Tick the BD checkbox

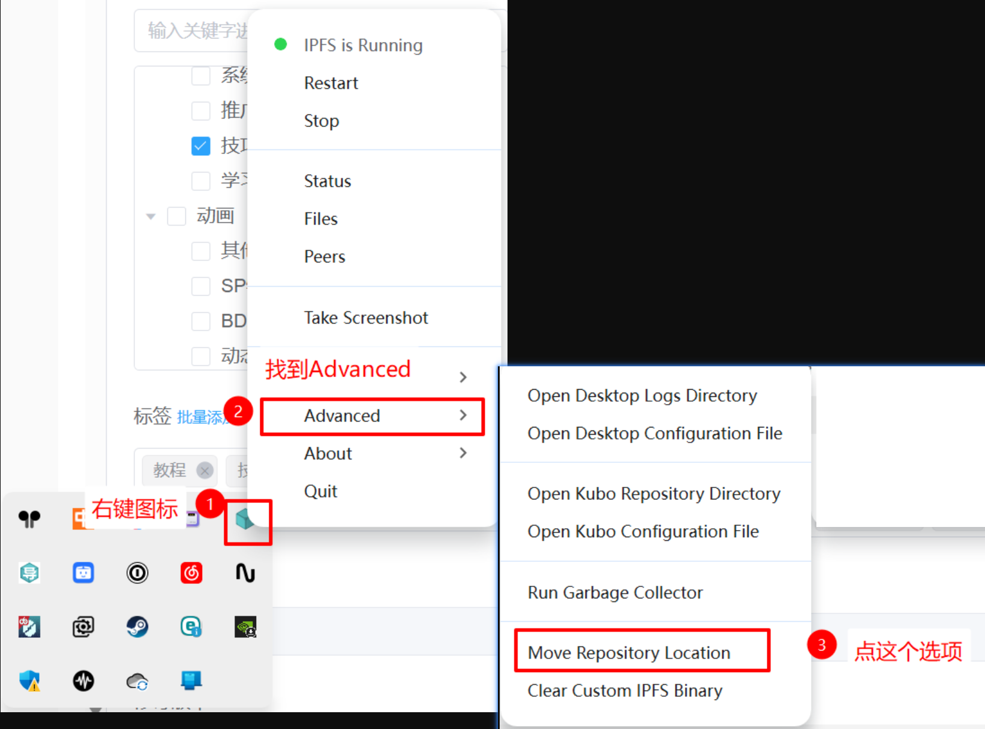click(x=201, y=321)
